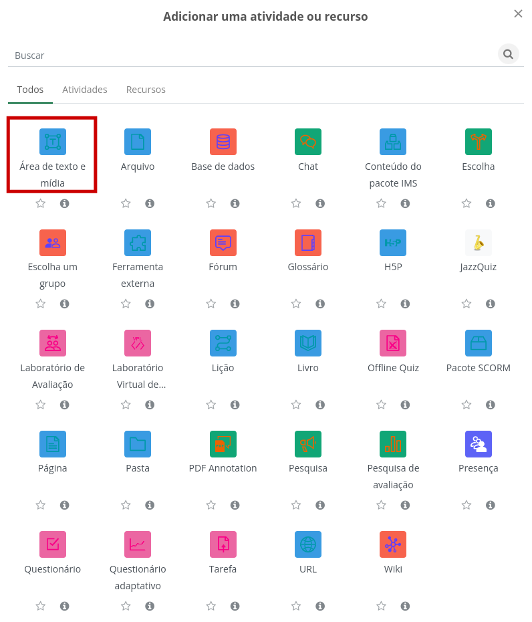The width and height of the screenshot is (532, 622).
Task: Show info for JazzQuiz
Action: click(x=491, y=304)
